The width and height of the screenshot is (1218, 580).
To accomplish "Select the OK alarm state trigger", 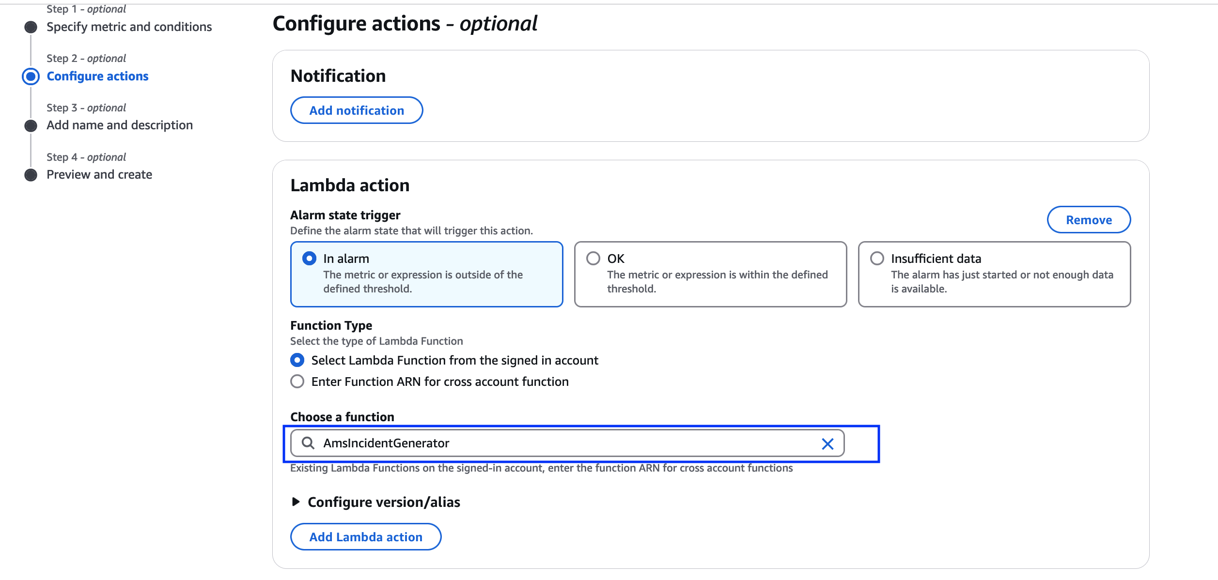I will click(593, 259).
